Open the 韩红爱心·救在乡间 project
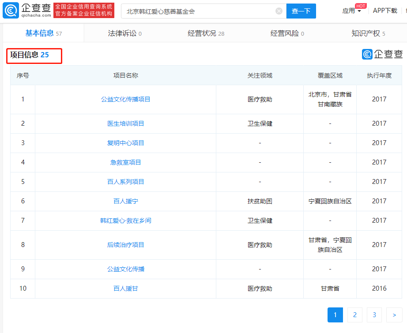The width and height of the screenshot is (407, 333). pyautogui.click(x=126, y=221)
